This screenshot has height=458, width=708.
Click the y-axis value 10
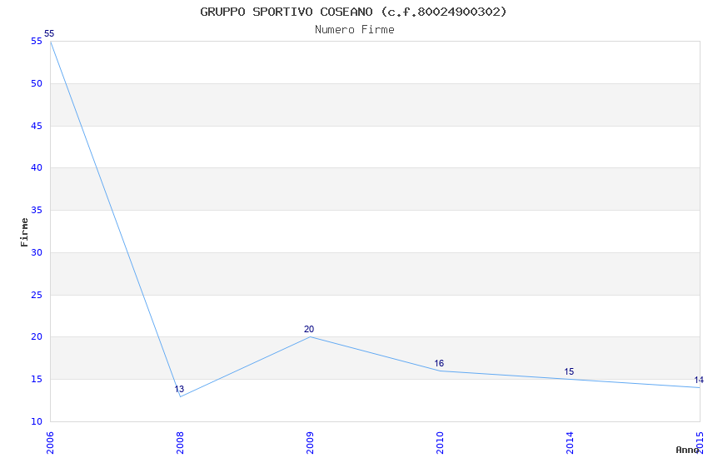(37, 421)
